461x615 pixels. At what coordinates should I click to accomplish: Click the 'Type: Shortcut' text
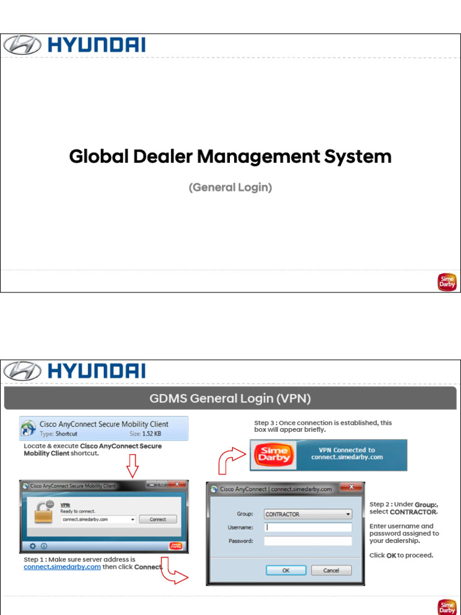click(58, 434)
